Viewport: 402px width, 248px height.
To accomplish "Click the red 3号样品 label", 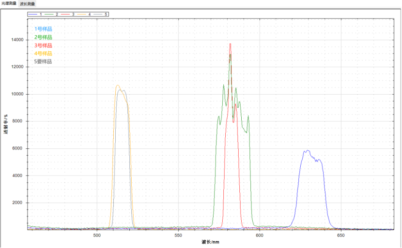I will pos(43,45).
